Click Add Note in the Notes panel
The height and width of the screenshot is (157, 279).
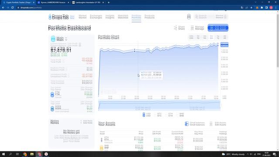pos(86,122)
